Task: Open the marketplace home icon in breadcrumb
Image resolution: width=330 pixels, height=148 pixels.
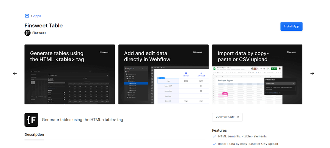Action: click(x=27, y=16)
